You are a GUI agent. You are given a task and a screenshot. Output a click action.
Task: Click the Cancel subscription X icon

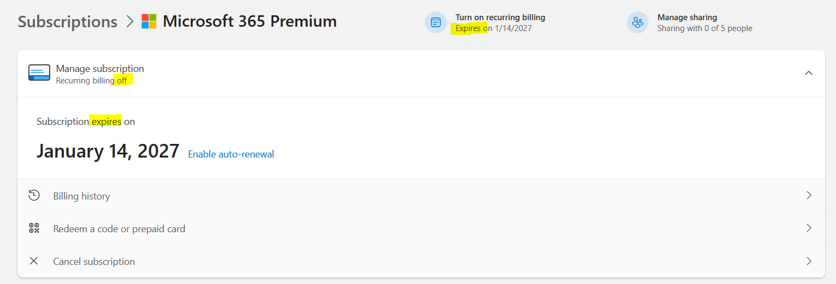[34, 261]
